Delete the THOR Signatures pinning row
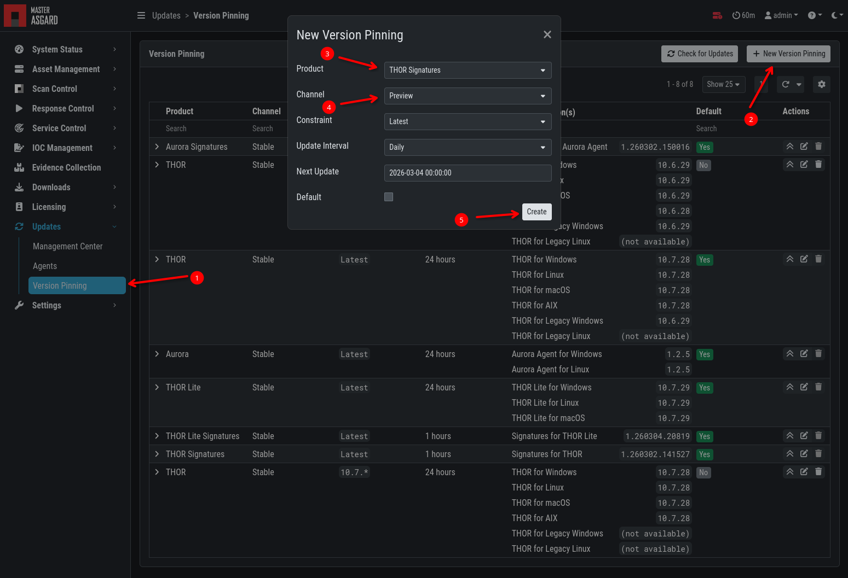 (x=818, y=453)
